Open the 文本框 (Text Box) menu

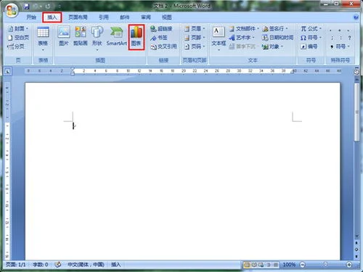[x=219, y=38]
